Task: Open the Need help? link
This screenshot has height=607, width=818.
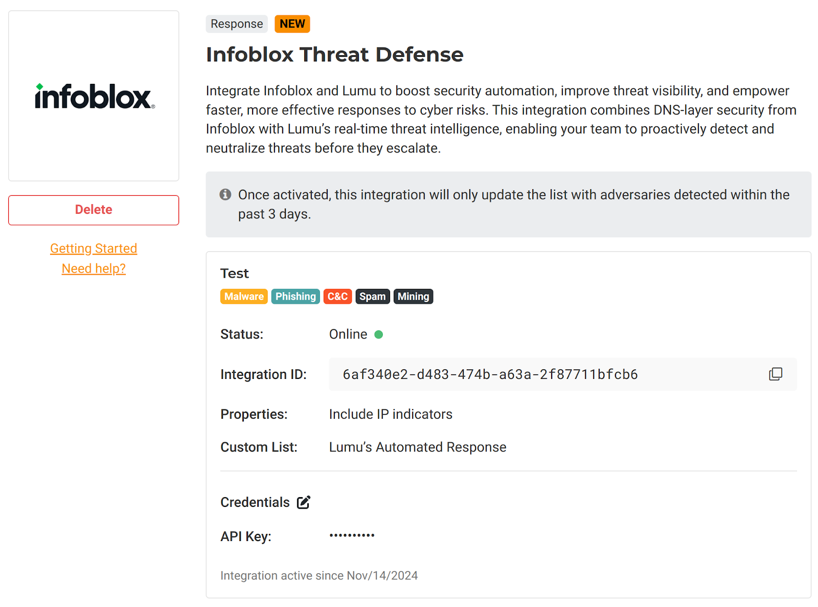Action: tap(94, 268)
